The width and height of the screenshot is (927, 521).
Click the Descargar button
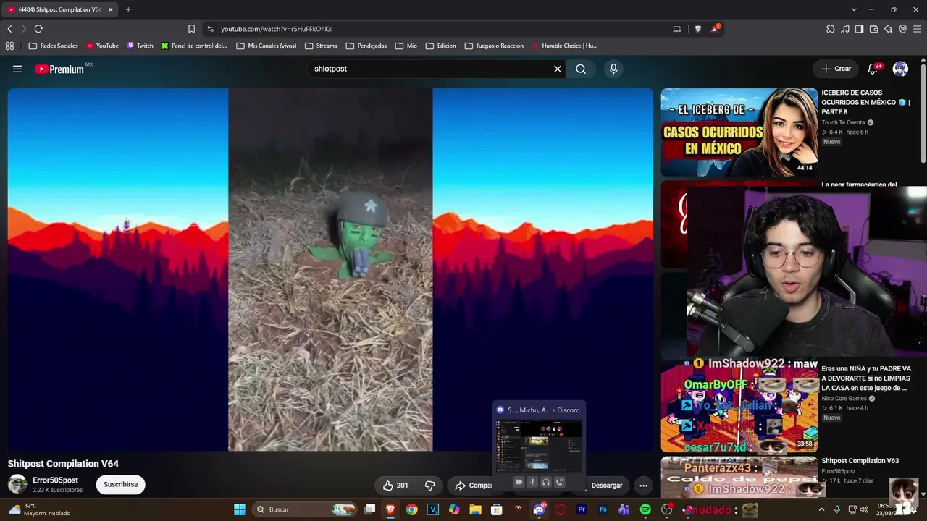coord(607,486)
